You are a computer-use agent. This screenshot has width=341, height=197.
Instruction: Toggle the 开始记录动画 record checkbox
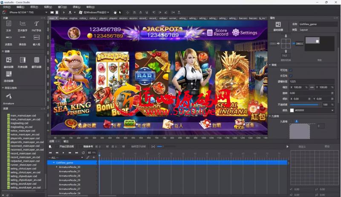click(x=57, y=147)
